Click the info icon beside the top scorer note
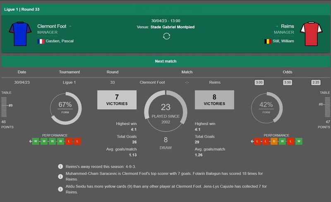 (60, 176)
